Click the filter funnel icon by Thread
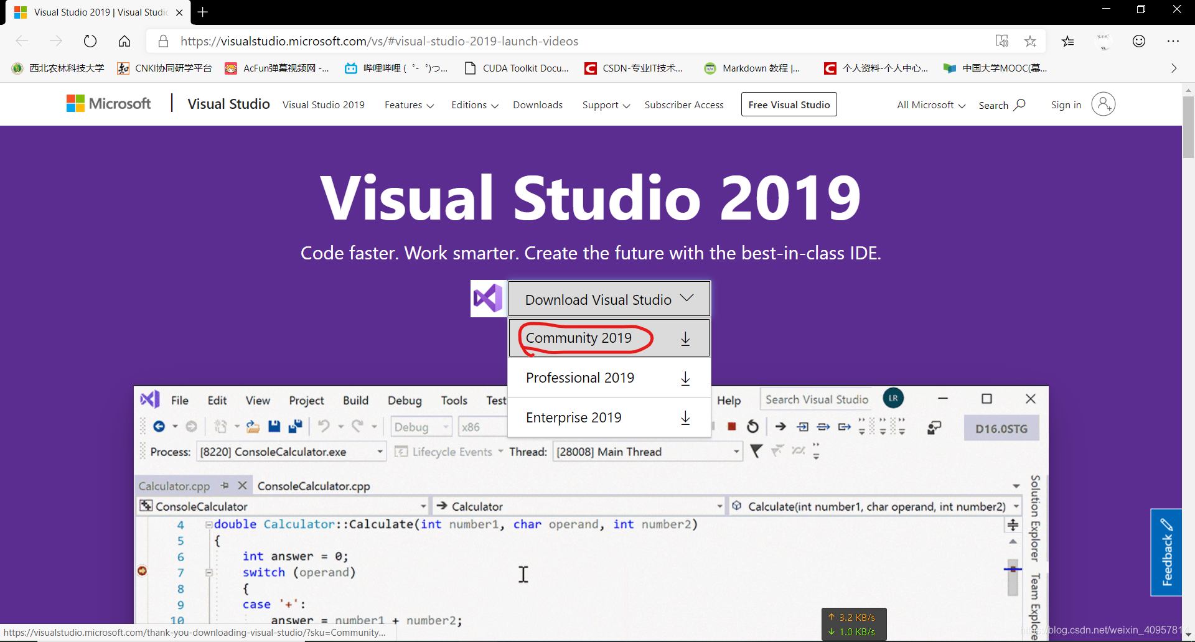The image size is (1195, 642). tap(756, 451)
